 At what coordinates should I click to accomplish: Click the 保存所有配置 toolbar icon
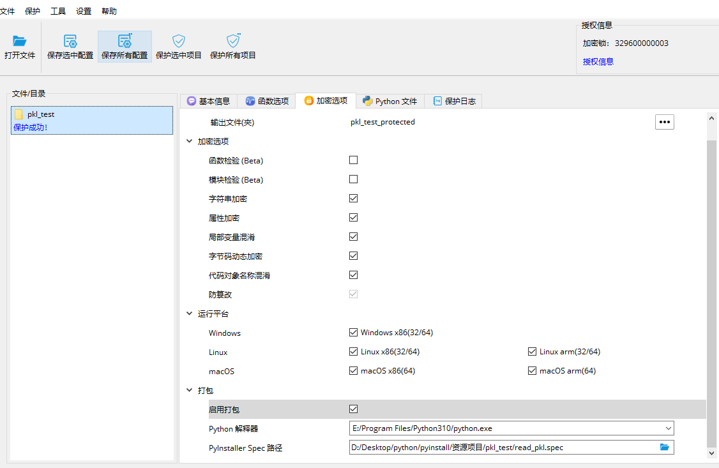click(x=125, y=42)
